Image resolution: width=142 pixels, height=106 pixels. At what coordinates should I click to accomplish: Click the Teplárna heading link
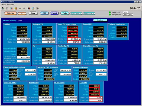(7, 24)
